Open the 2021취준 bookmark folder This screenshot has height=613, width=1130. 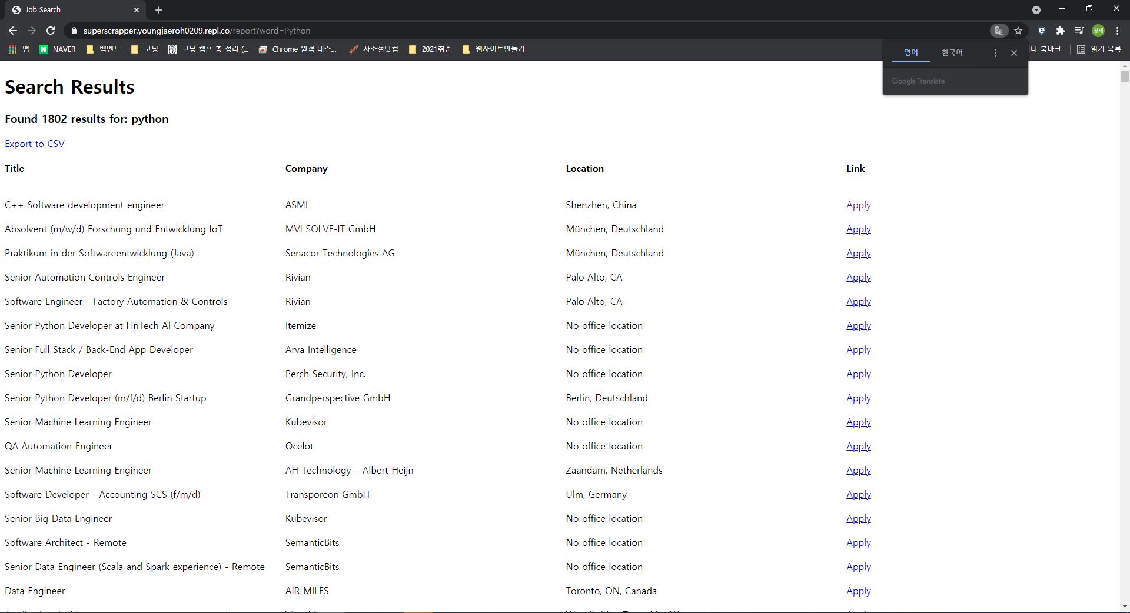430,49
